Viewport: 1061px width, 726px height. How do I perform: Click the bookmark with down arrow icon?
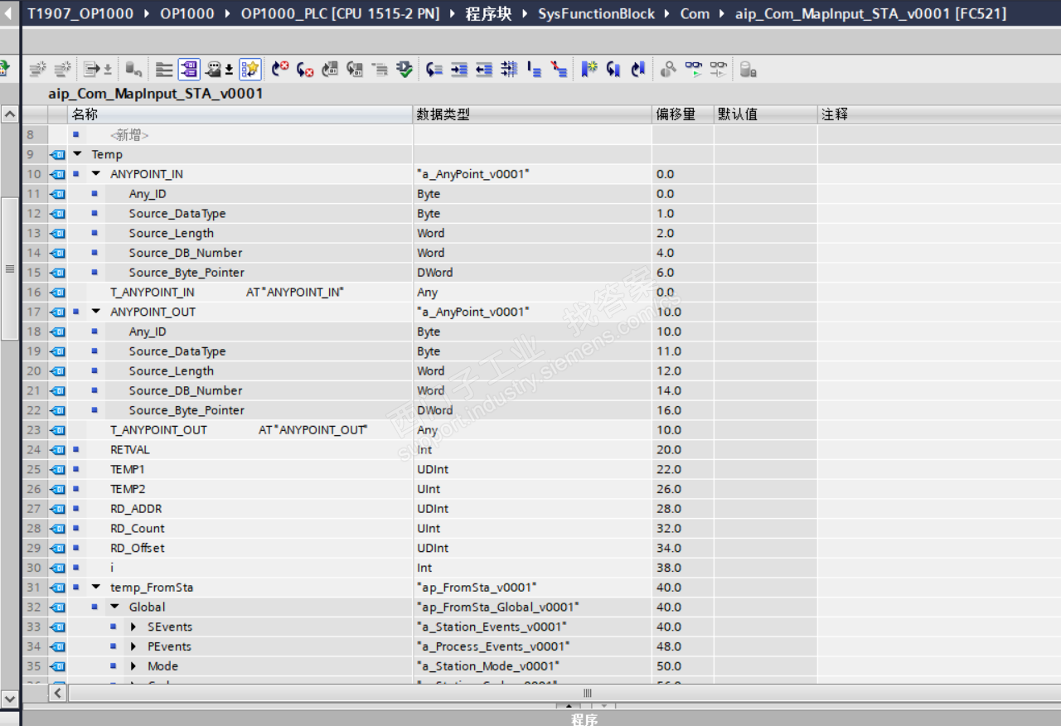(x=613, y=70)
